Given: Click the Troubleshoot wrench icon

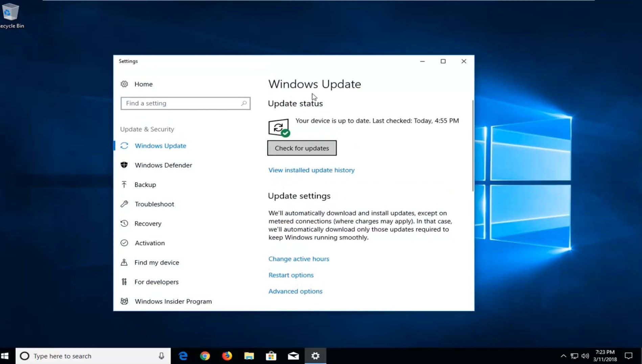Looking at the screenshot, I should pos(124,204).
